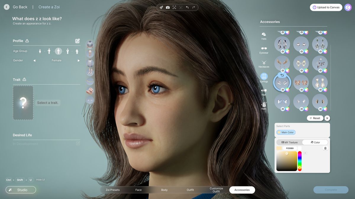Click the undo arrow in top toolbar
The image size is (355, 199).
tap(187, 7)
